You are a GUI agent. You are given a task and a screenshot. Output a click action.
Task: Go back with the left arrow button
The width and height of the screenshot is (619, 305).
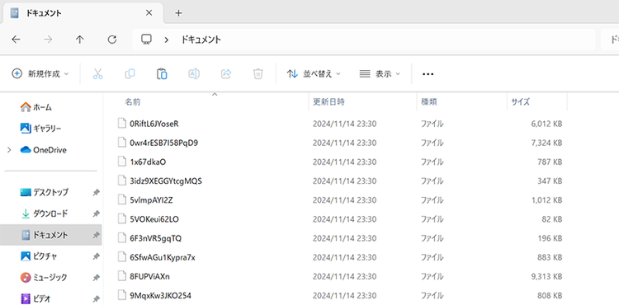pos(16,40)
